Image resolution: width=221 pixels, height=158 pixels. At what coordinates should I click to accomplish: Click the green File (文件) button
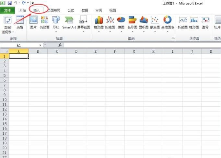pos(7,10)
